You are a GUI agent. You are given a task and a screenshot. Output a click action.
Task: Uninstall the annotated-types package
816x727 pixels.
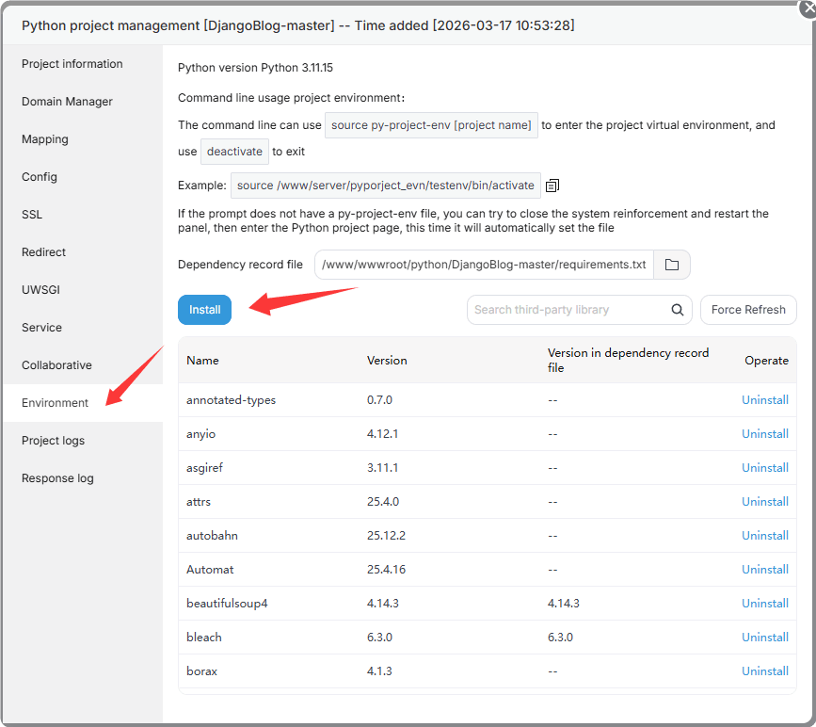[x=764, y=400]
